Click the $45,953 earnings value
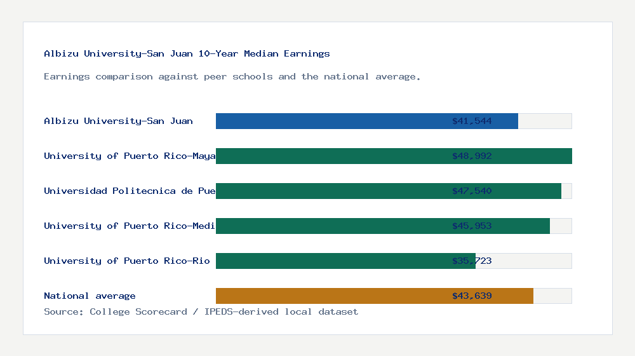The image size is (635, 356). coord(472,226)
